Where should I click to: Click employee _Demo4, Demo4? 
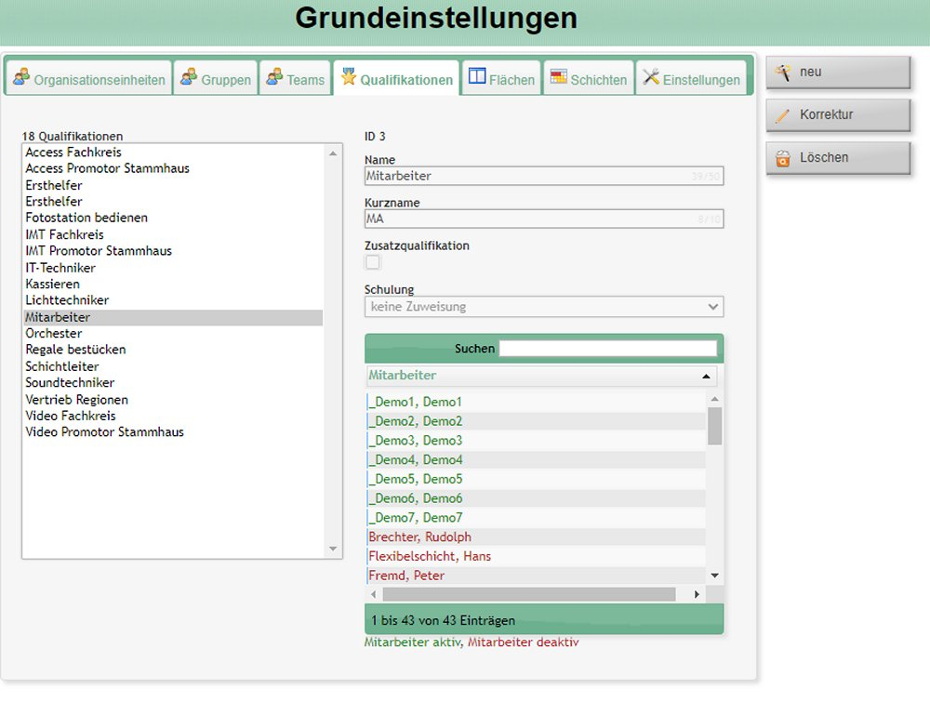pyautogui.click(x=536, y=460)
